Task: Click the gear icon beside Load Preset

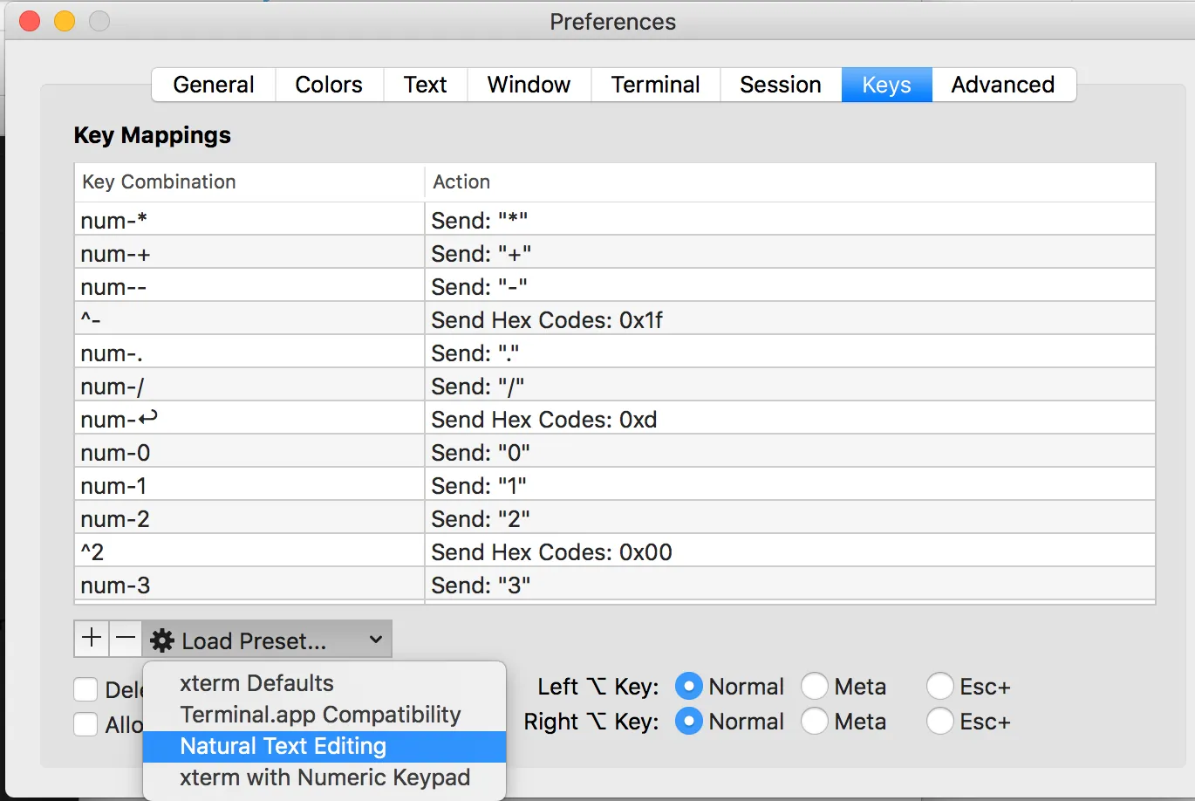Action: (162, 641)
